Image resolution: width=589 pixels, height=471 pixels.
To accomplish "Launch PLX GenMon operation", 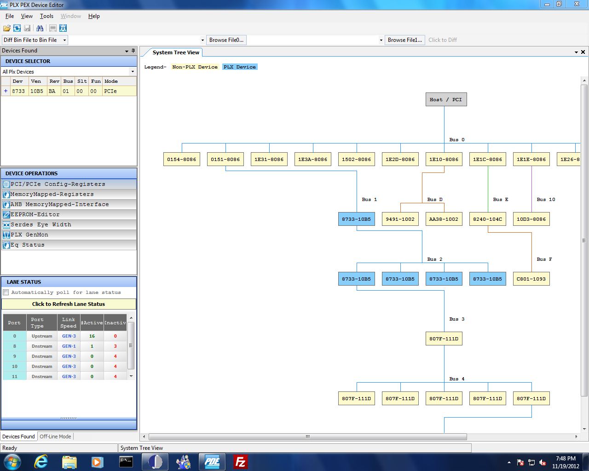I will tap(29, 235).
